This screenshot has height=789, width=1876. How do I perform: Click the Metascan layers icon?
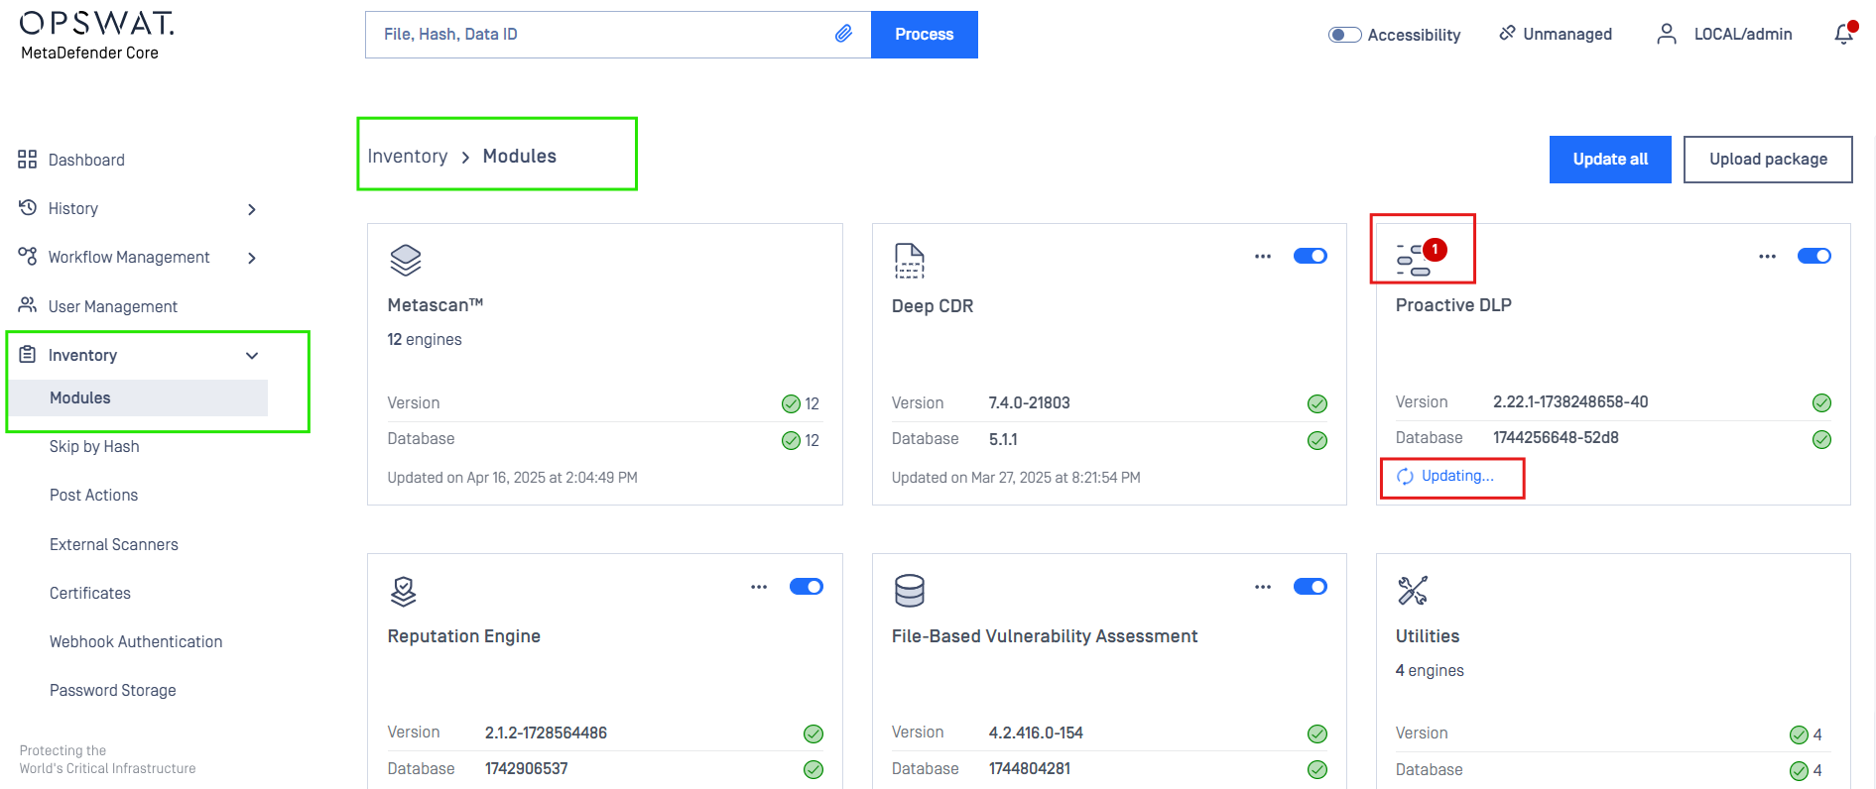(x=406, y=260)
